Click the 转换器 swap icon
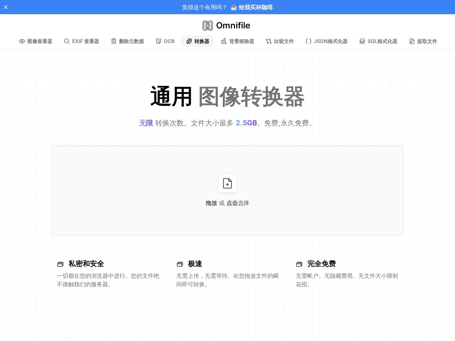 pos(189,41)
